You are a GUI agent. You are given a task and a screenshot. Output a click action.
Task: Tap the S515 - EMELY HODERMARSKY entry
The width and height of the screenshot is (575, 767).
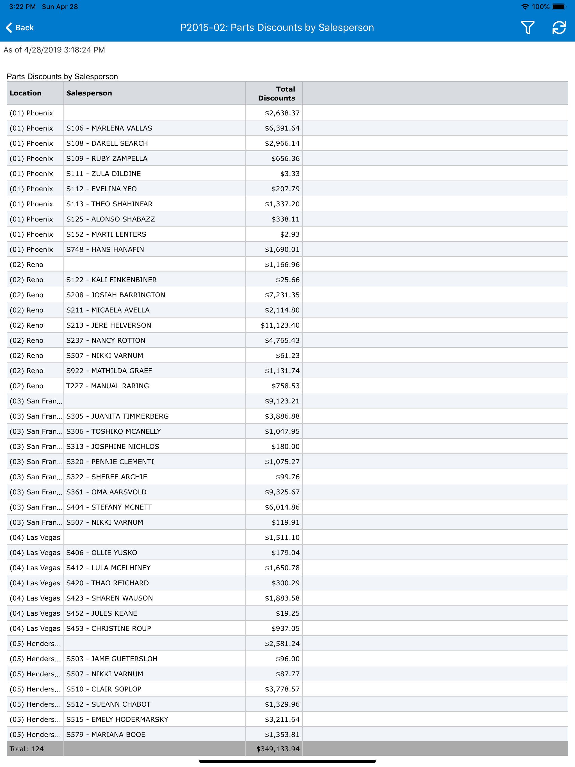pyautogui.click(x=117, y=719)
